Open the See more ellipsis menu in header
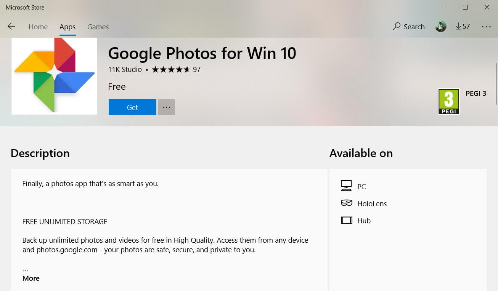This screenshot has width=498, height=291. coord(486,27)
